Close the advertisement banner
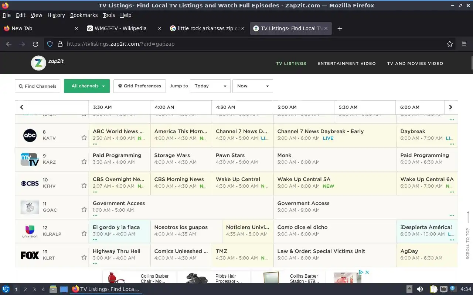473x295 pixels. pos(367,272)
